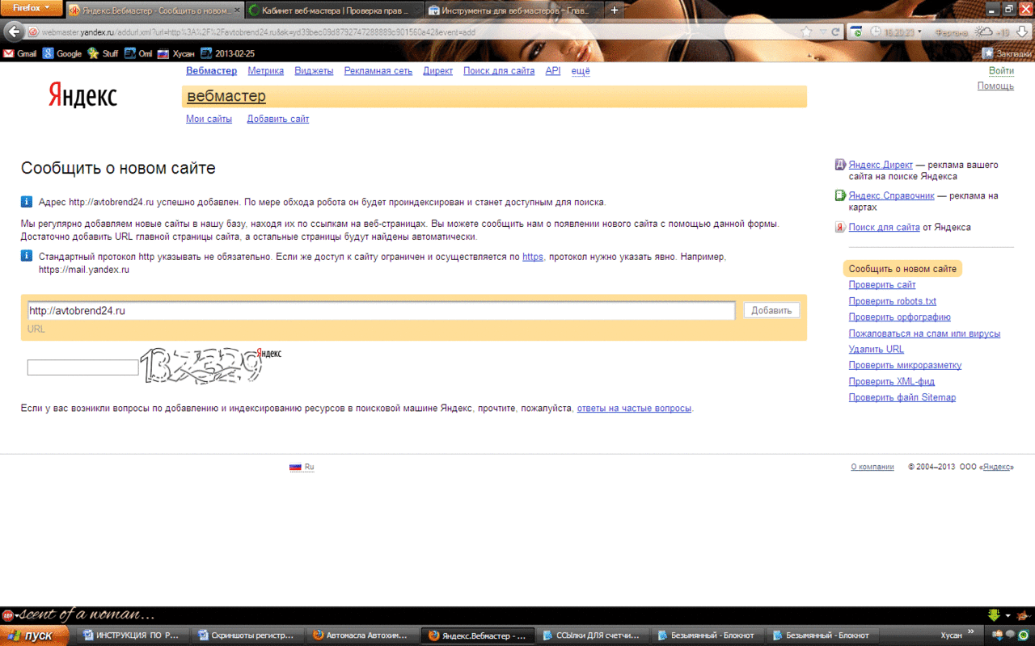1035x646 pixels.
Task: Switch to the Яндекс.Вебмастер tab
Action: [154, 10]
